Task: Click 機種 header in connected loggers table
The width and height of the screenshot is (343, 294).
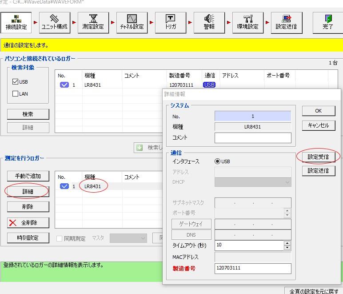Action: (90, 76)
